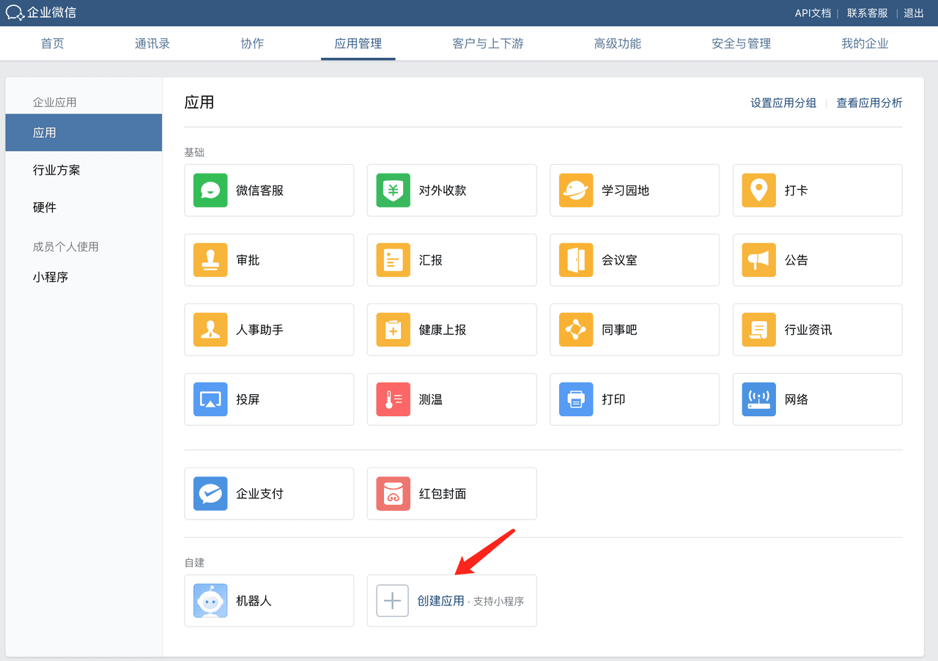Click the 网络 router icon
The height and width of the screenshot is (661, 938).
tap(759, 399)
